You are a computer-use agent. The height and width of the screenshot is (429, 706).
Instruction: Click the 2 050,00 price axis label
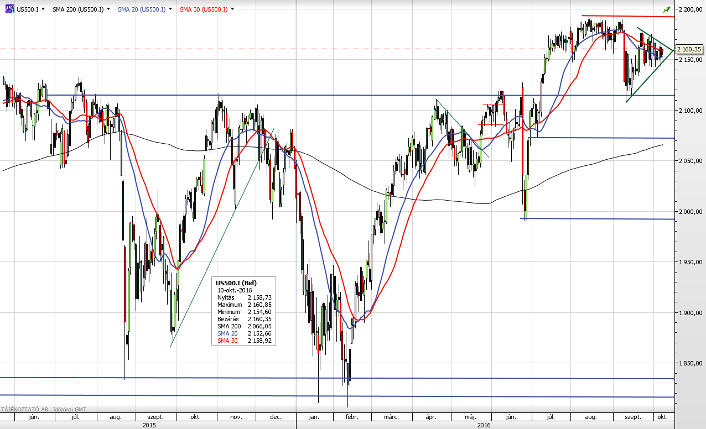(x=689, y=161)
